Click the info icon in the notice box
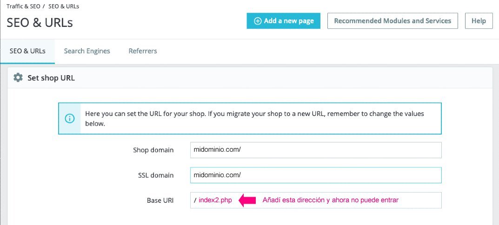The width and height of the screenshot is (499, 225). (x=70, y=118)
